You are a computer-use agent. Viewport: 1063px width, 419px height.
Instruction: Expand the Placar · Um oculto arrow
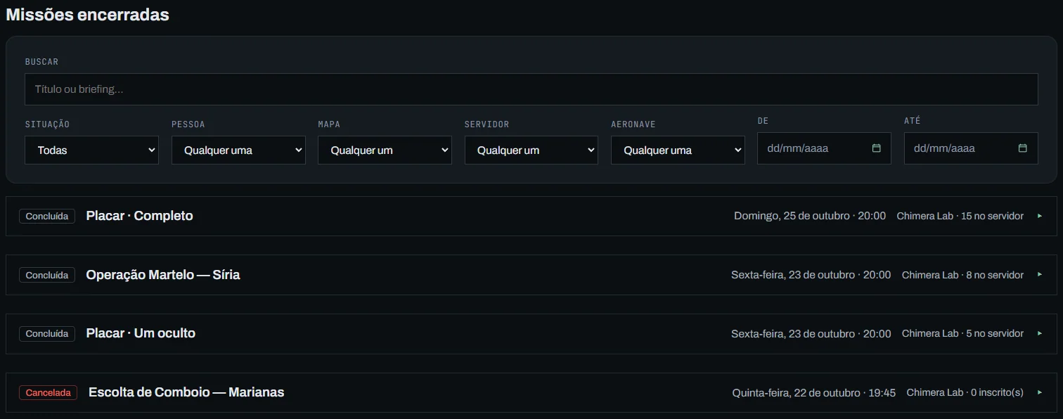click(1040, 333)
